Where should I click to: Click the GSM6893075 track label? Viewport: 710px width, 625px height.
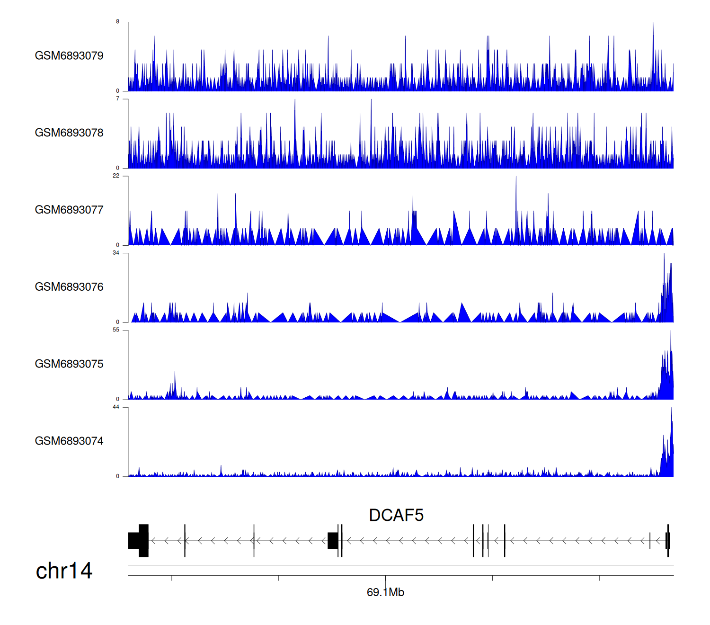coord(69,364)
